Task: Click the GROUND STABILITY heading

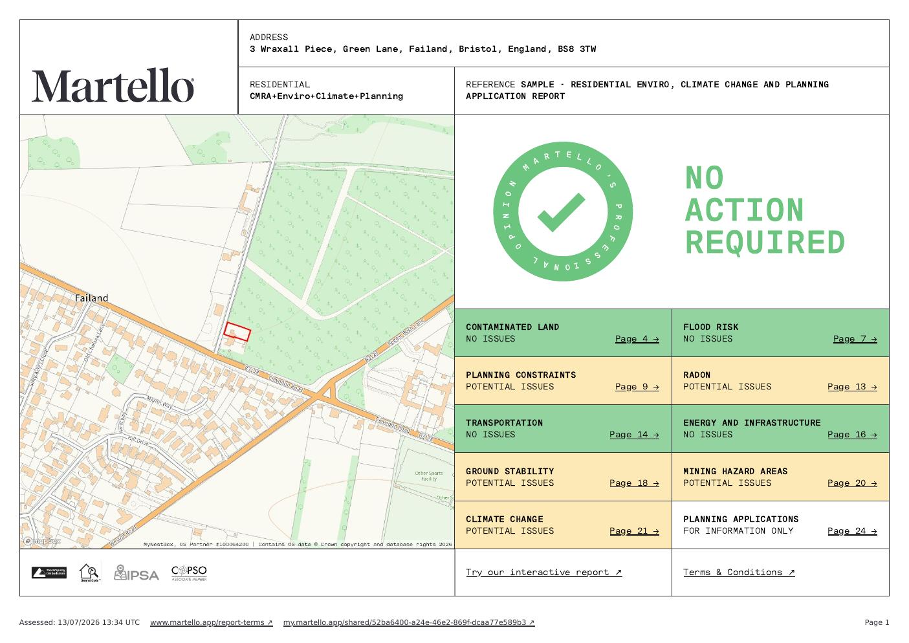Action: pos(510,472)
